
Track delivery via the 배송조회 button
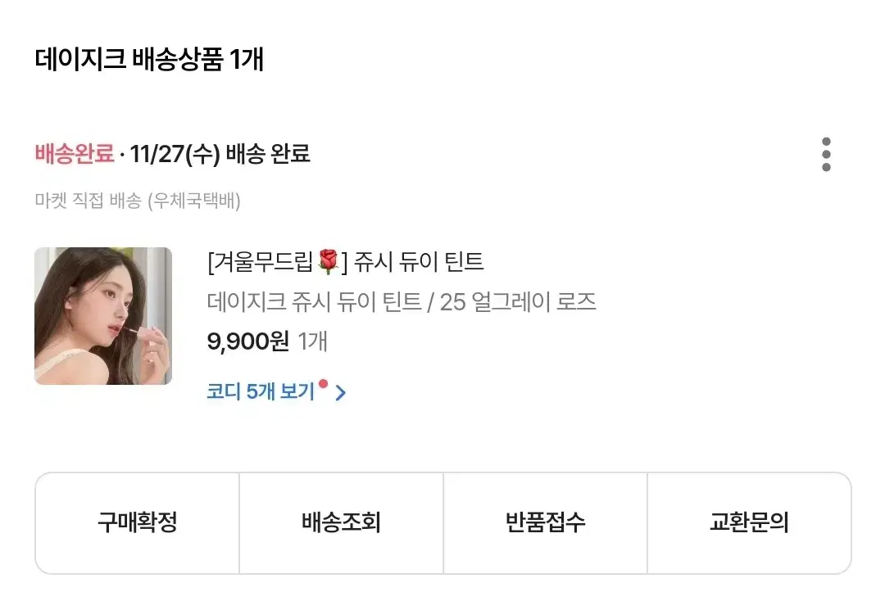click(341, 523)
